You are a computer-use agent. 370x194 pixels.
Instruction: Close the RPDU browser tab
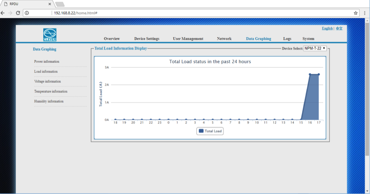tap(50, 4)
